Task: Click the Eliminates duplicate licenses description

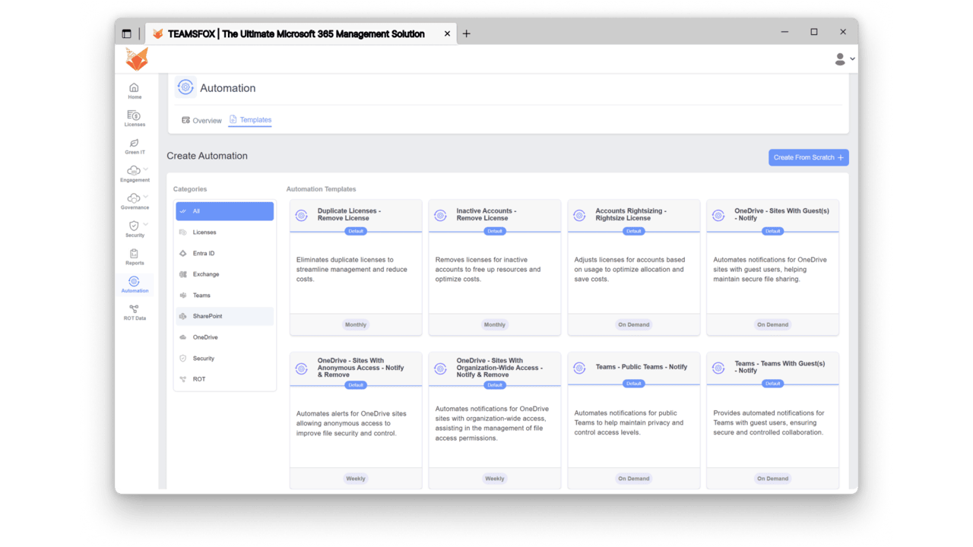Action: [x=352, y=269]
